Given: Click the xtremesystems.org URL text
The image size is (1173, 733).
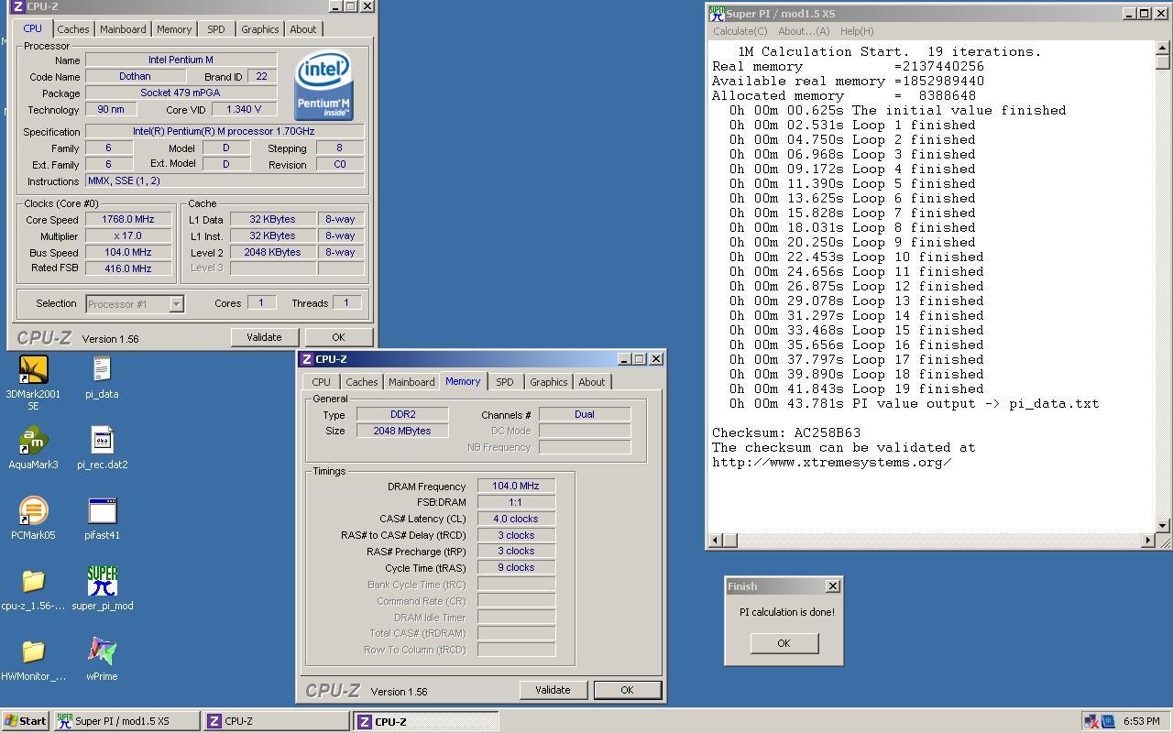Looking at the screenshot, I should (x=832, y=462).
